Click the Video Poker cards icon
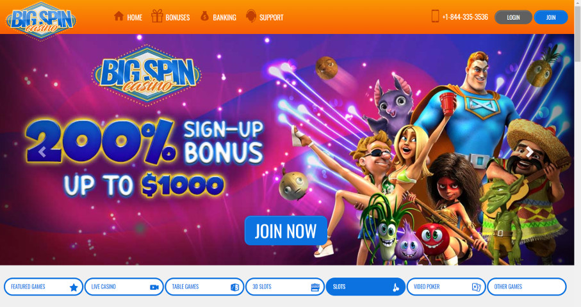This screenshot has height=307, width=581. [476, 287]
